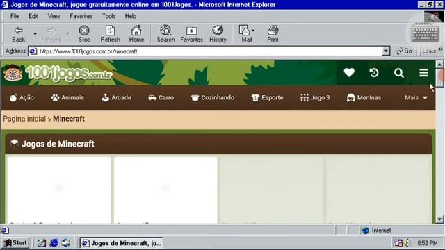This screenshot has width=445, height=250.
Task: Click the first quick launch icon beside Start
Action: [x=42, y=242]
